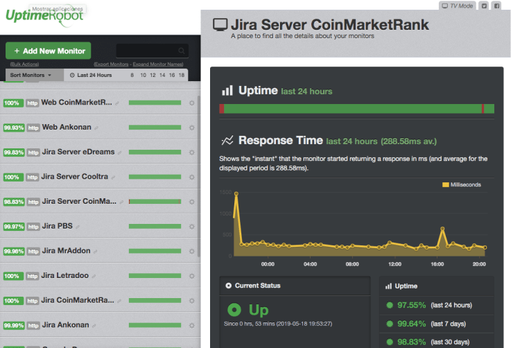Click the UptimeRobot logo
513x348 pixels.
pyautogui.click(x=44, y=17)
